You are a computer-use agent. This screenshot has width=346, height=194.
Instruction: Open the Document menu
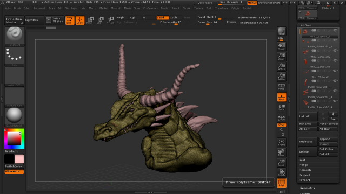click(39, 8)
